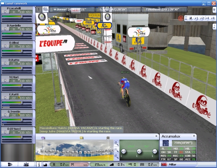Close the stage profile panel
Screen dimensions: 217x168
[156, 136]
